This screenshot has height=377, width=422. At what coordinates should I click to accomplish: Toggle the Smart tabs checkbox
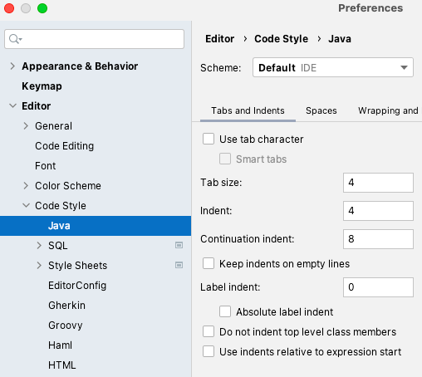click(225, 159)
